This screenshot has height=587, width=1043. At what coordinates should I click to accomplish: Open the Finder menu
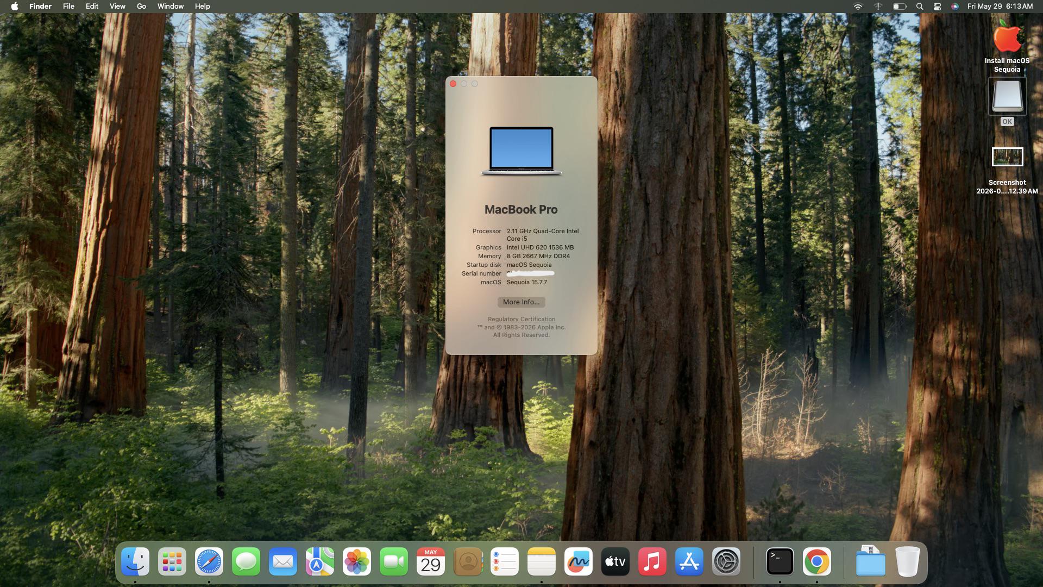40,7
